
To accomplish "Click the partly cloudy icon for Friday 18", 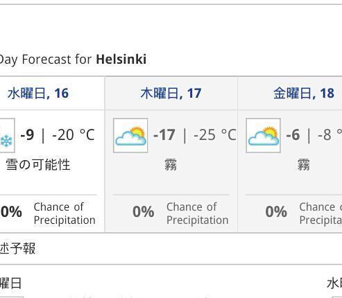I will pyautogui.click(x=263, y=135).
